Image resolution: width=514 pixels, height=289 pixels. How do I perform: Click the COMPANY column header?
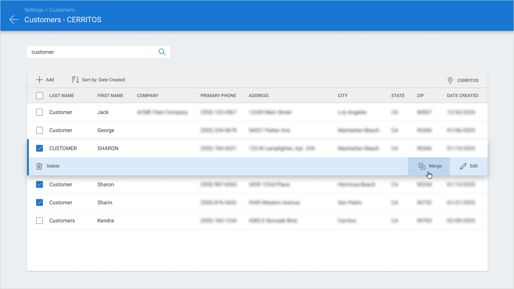(148, 96)
